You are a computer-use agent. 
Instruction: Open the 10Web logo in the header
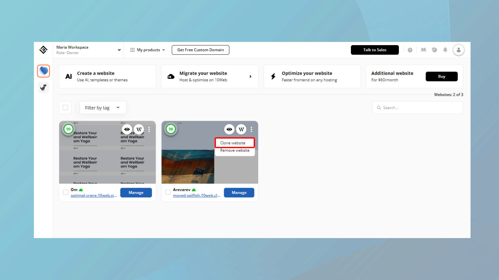43,50
